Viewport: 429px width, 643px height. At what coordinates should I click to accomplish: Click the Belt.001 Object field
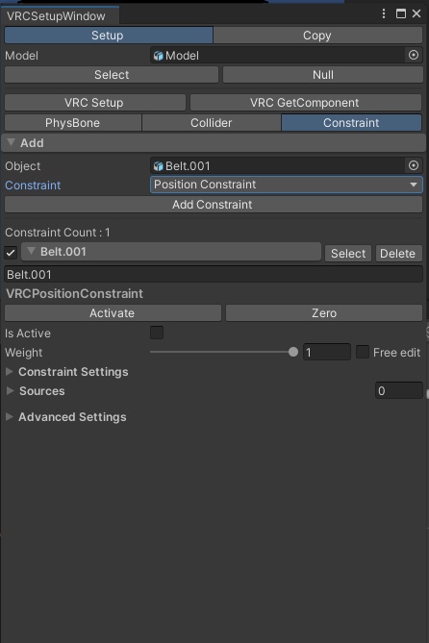pyautogui.click(x=286, y=165)
